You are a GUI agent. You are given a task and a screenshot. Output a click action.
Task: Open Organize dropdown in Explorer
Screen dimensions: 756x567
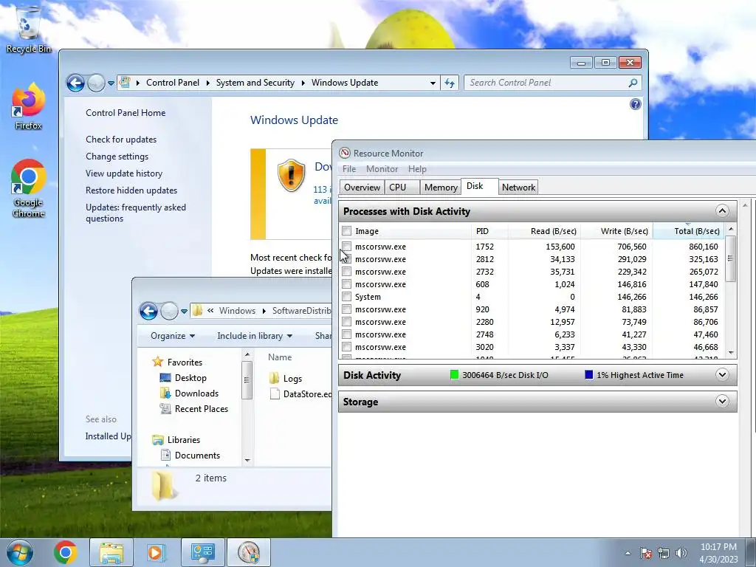(173, 336)
